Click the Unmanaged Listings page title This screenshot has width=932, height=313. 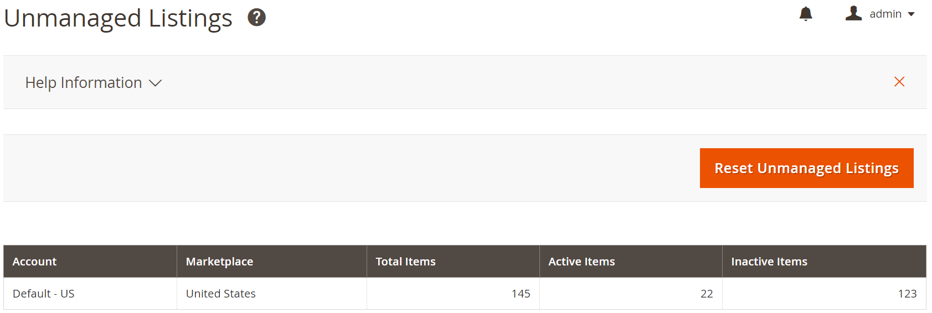pos(118,18)
